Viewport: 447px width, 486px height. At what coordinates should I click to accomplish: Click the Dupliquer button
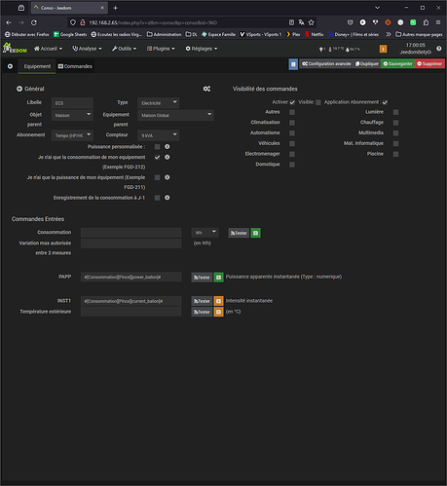367,63
